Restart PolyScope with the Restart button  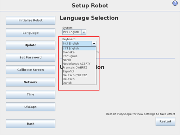[x=166, y=121]
